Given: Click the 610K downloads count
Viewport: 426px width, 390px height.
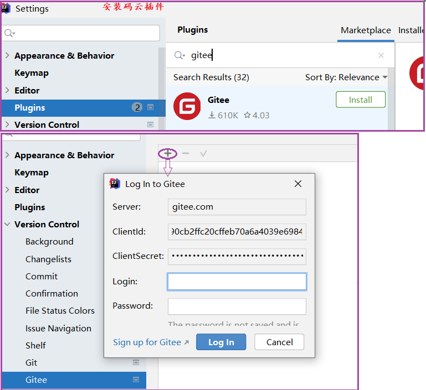Looking at the screenshot, I should click(x=223, y=115).
